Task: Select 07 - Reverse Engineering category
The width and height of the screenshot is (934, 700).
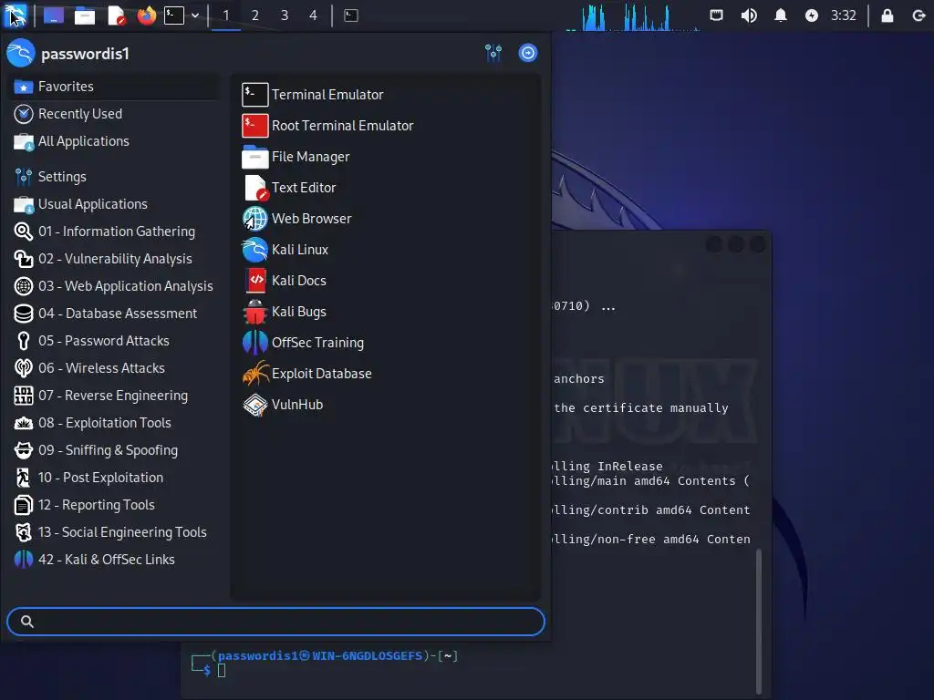Action: 114,396
